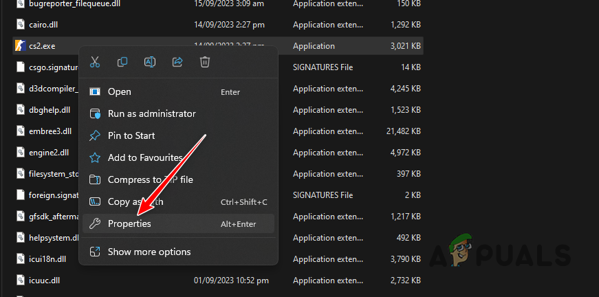Screen dimensions: 599x297
Task: Click the Show more options icon
Action: coord(94,252)
